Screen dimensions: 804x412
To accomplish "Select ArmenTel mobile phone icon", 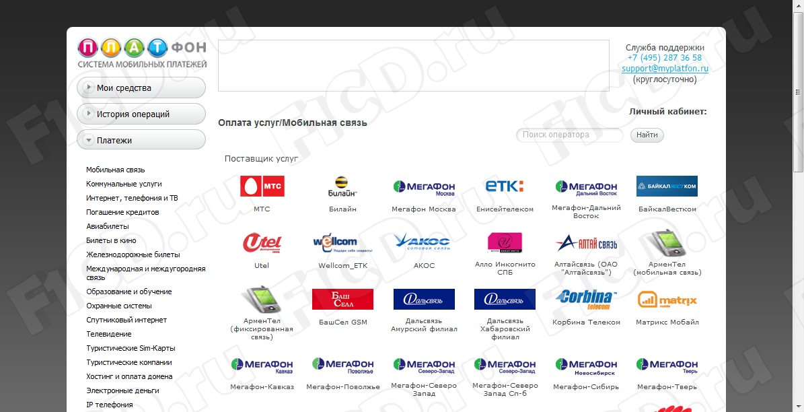I will 667,242.
